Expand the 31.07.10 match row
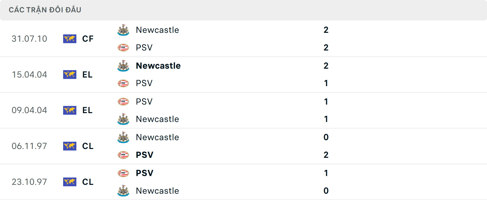 (x=243, y=39)
